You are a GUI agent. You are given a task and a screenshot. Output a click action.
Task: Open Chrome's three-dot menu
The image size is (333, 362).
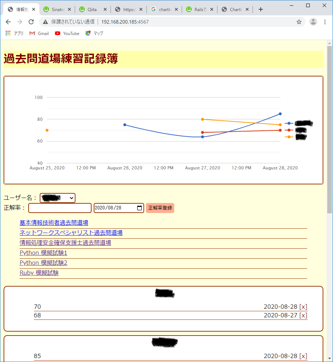click(325, 22)
